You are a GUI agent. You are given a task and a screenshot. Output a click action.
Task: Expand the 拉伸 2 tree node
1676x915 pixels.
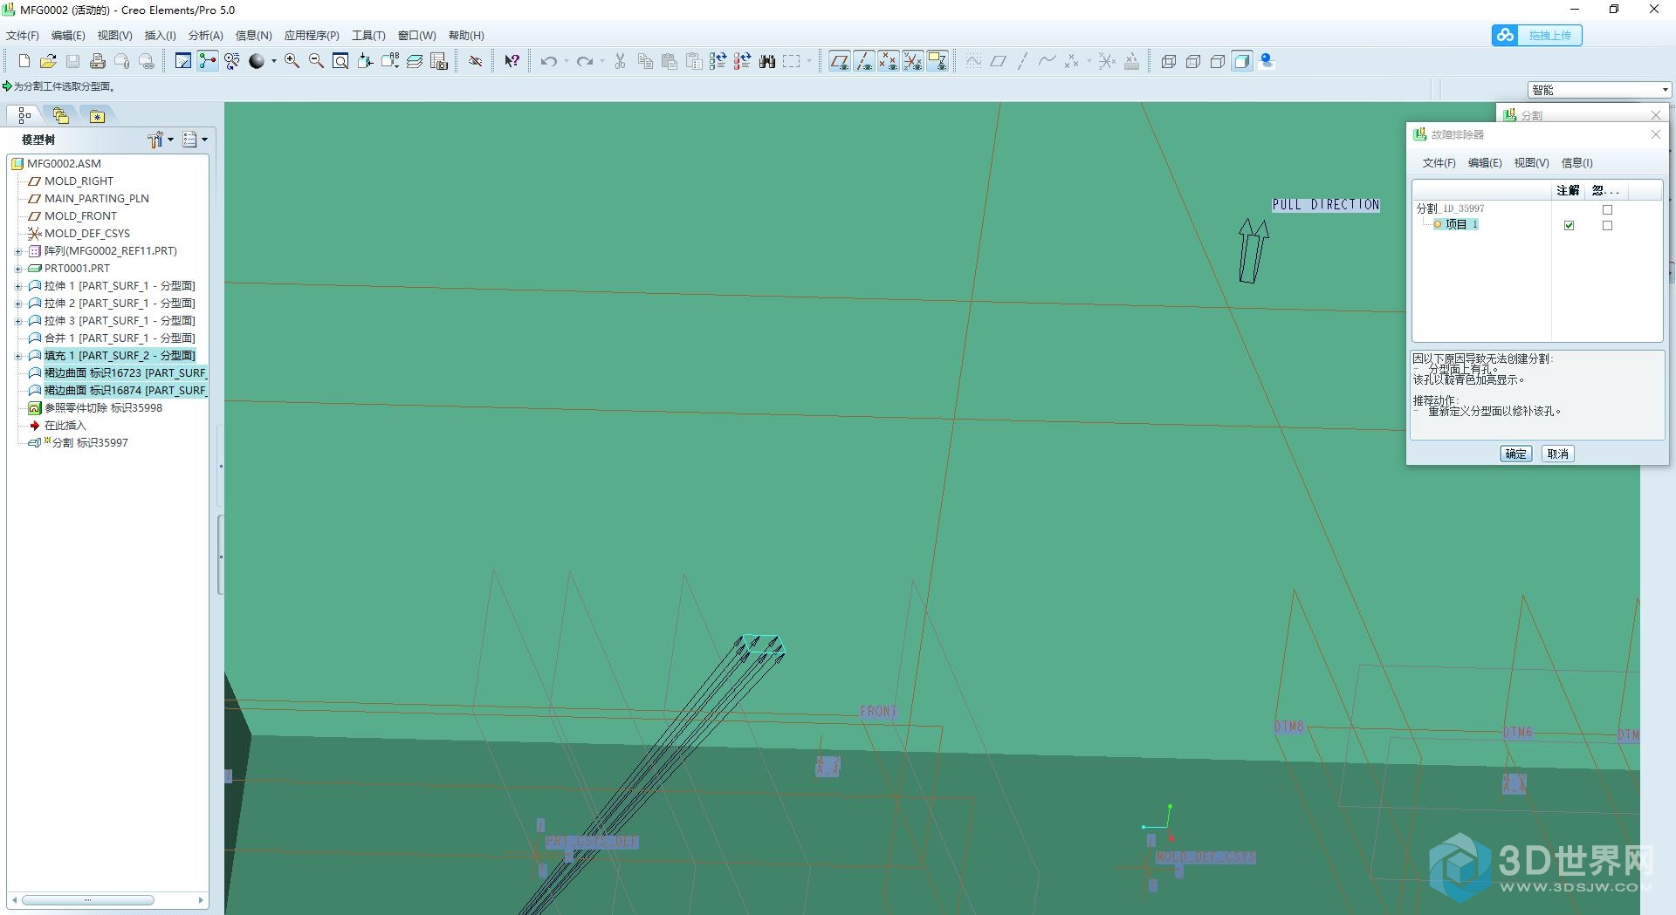18,304
